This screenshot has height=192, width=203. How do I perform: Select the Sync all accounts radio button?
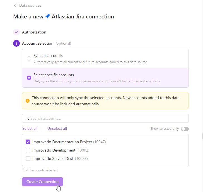(x=29, y=59)
